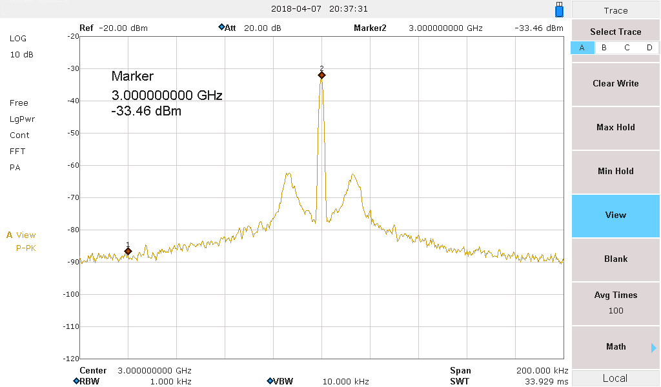The image size is (661, 387).
Task: Click the USB storage icon
Action: [x=559, y=9]
